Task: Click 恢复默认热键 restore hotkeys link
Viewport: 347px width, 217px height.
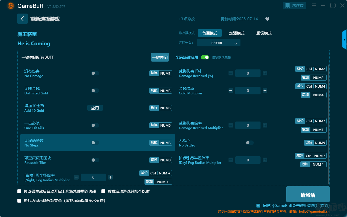Action: tap(221, 58)
